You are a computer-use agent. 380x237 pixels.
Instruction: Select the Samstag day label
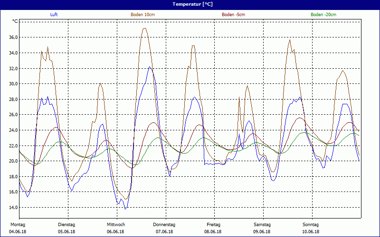262,224
